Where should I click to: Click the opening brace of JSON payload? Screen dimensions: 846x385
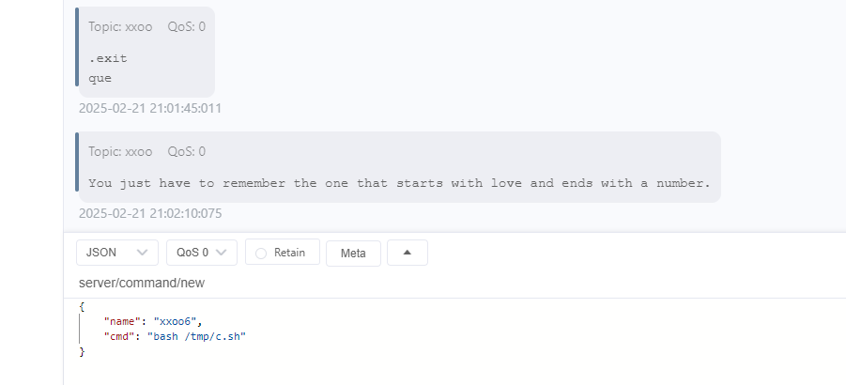pos(83,306)
